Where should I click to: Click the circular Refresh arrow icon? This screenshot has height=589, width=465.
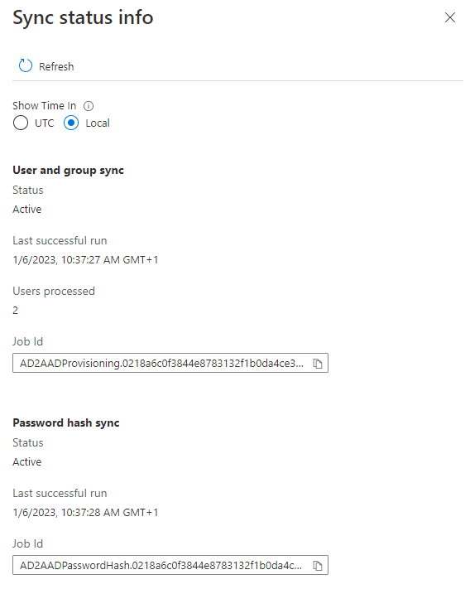coord(26,65)
